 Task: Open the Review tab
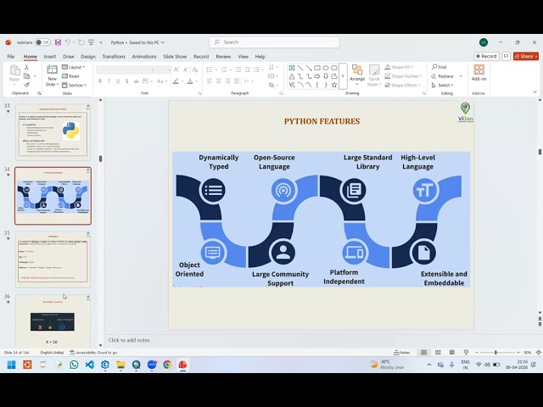tap(223, 57)
